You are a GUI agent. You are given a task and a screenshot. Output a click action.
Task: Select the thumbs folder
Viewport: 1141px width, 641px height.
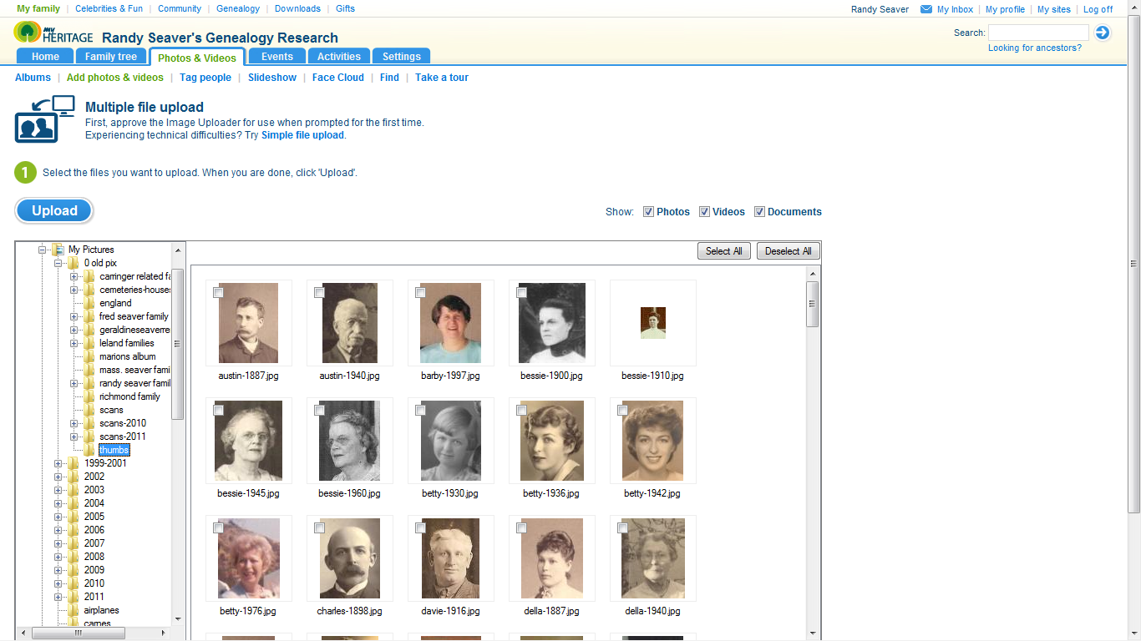114,450
